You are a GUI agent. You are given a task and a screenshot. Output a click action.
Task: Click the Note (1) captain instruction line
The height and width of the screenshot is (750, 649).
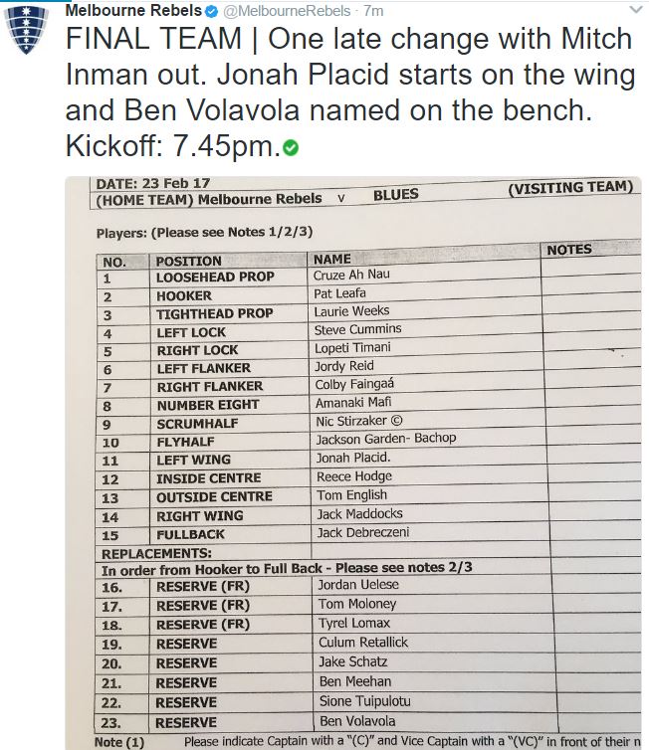click(x=367, y=741)
